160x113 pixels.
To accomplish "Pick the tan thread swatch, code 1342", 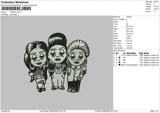I will click(119, 60).
